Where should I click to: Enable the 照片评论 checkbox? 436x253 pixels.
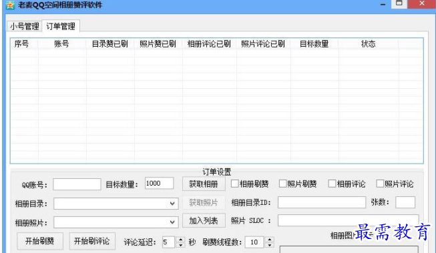click(x=380, y=184)
